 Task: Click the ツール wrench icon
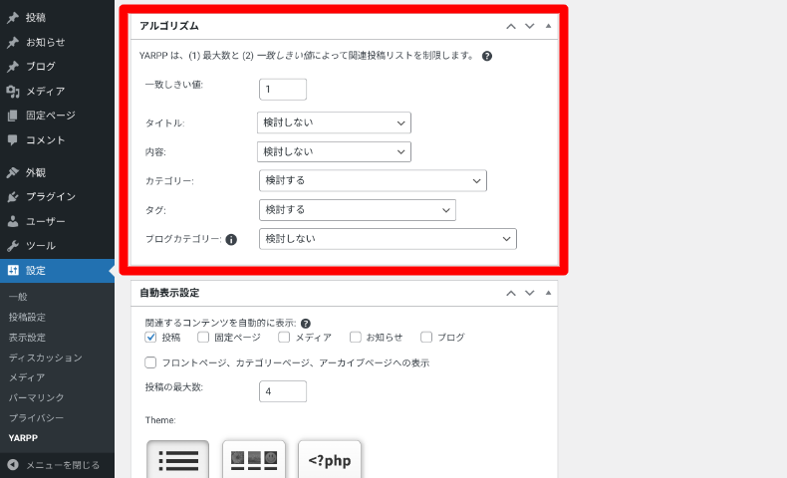[x=13, y=246]
